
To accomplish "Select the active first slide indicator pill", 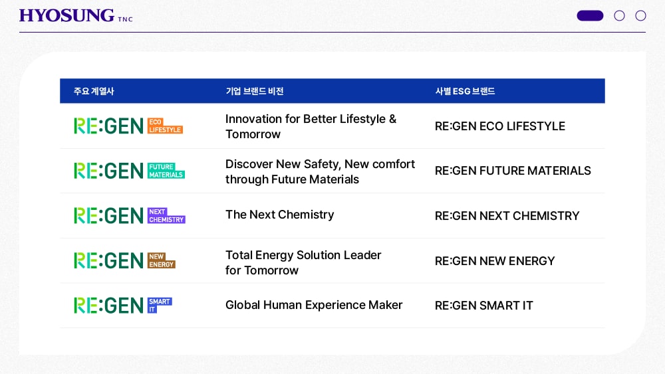I will [590, 16].
